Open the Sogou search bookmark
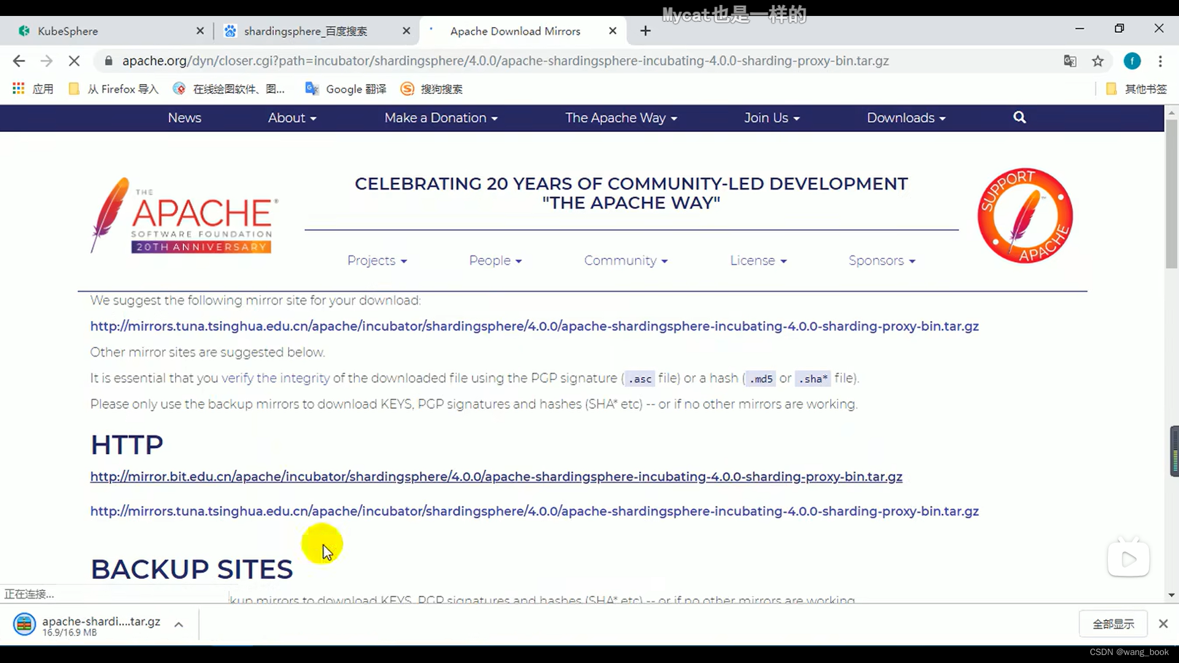 [432, 89]
